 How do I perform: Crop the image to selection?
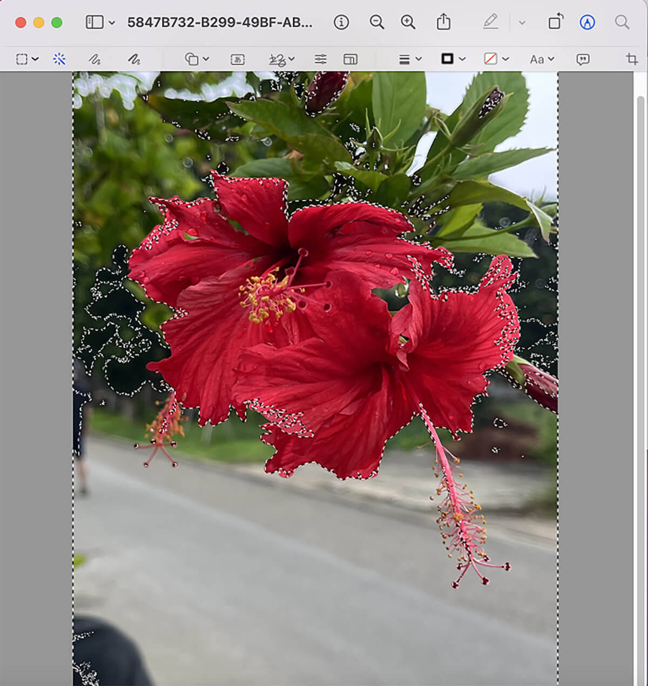[632, 59]
